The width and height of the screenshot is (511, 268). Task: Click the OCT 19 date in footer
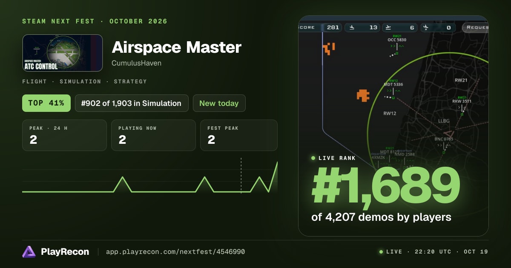[x=476, y=252]
